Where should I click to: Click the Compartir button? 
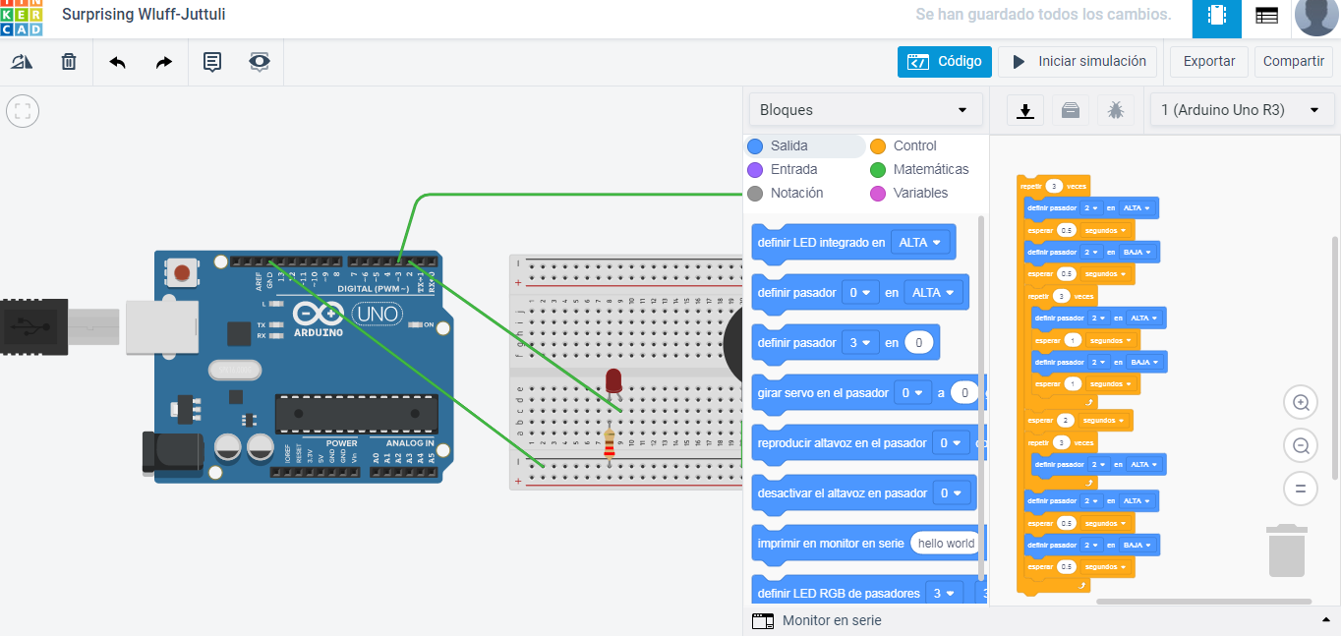point(1294,61)
